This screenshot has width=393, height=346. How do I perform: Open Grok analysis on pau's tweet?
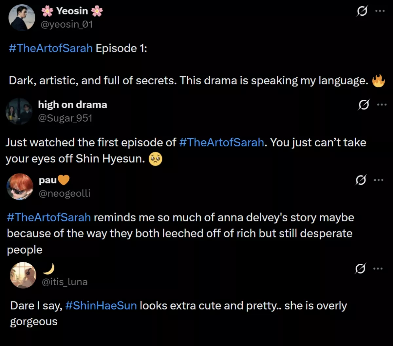pyautogui.click(x=361, y=180)
